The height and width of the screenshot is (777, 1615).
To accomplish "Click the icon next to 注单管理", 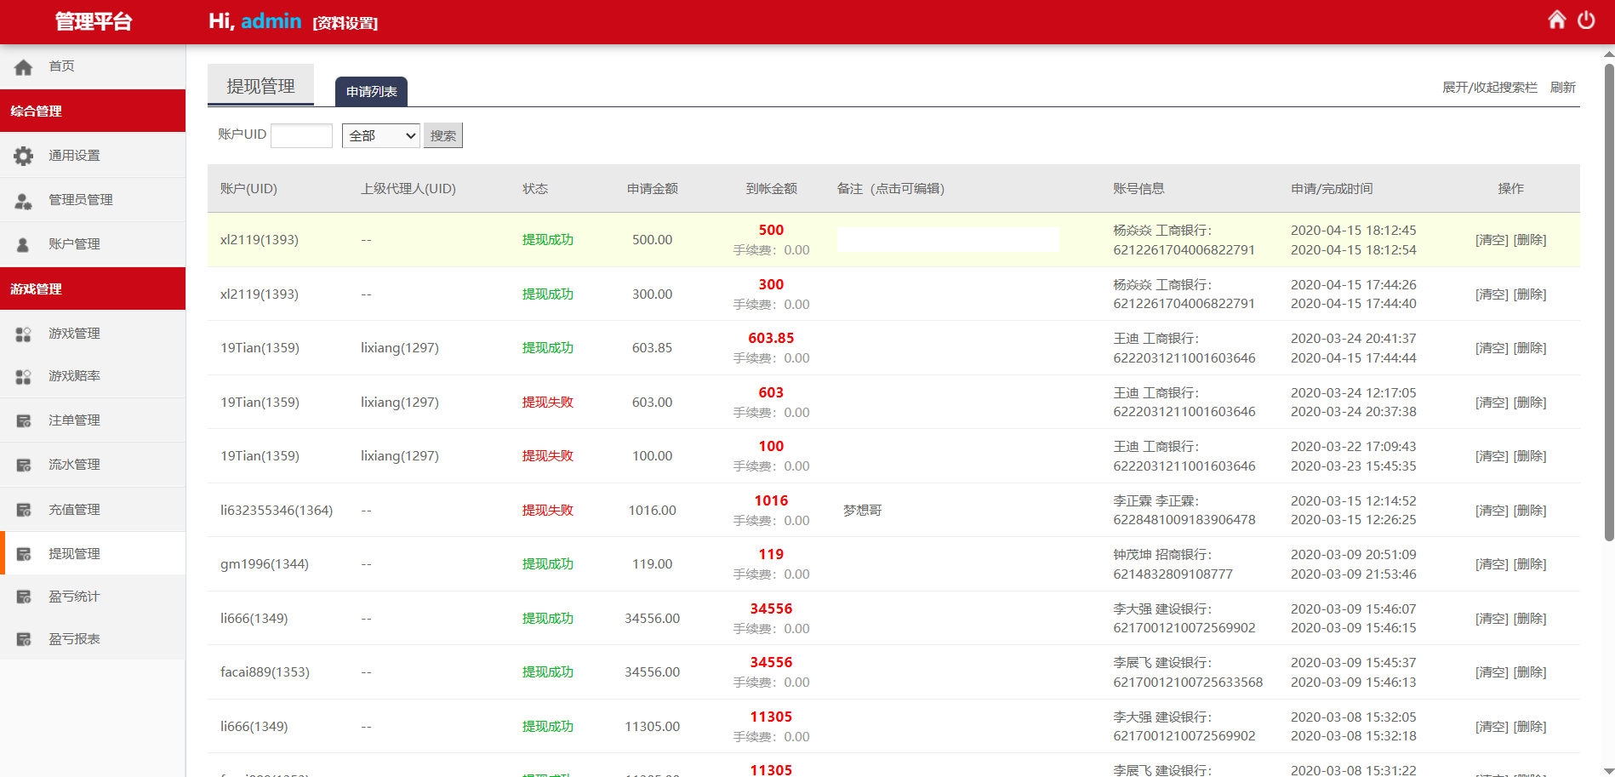I will click(24, 420).
